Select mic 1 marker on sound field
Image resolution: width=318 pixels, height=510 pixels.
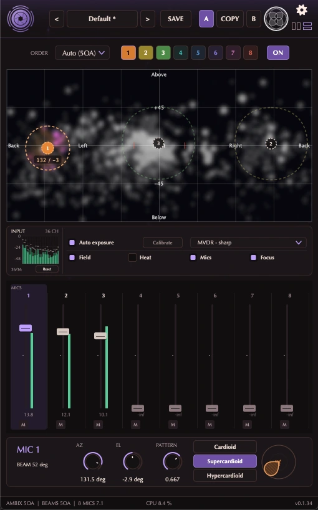[47, 148]
